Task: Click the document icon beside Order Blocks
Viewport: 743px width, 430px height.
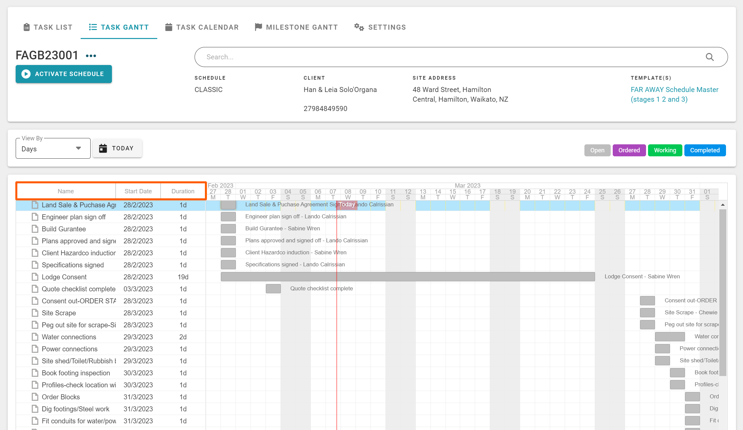Action: pos(35,397)
